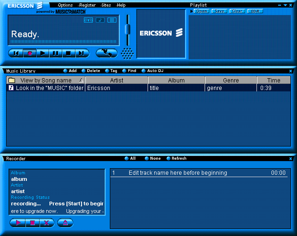Clear the playlist
The width and height of the screenshot is (297, 236).
(x=237, y=11)
